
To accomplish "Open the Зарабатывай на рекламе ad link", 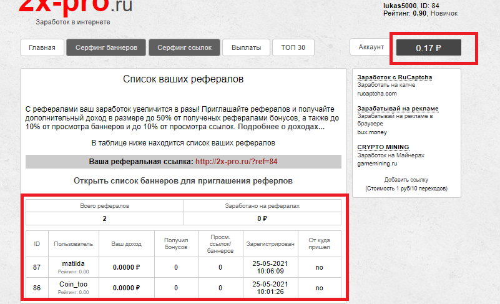I will point(398,108).
